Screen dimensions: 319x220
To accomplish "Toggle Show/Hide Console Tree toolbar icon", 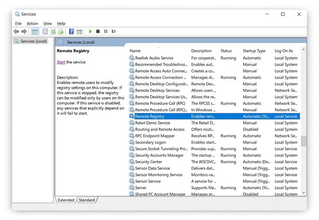I will tap(35, 31).
